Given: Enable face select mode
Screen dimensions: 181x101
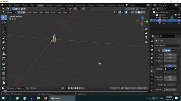Looking at the screenshot, I should point(24,12).
